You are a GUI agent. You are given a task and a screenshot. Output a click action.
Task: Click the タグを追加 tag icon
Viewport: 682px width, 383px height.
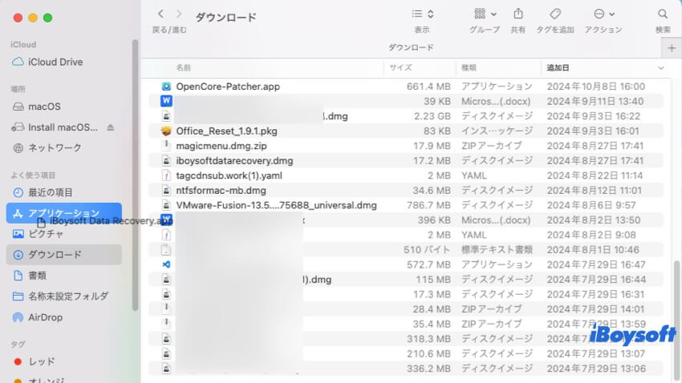point(555,14)
